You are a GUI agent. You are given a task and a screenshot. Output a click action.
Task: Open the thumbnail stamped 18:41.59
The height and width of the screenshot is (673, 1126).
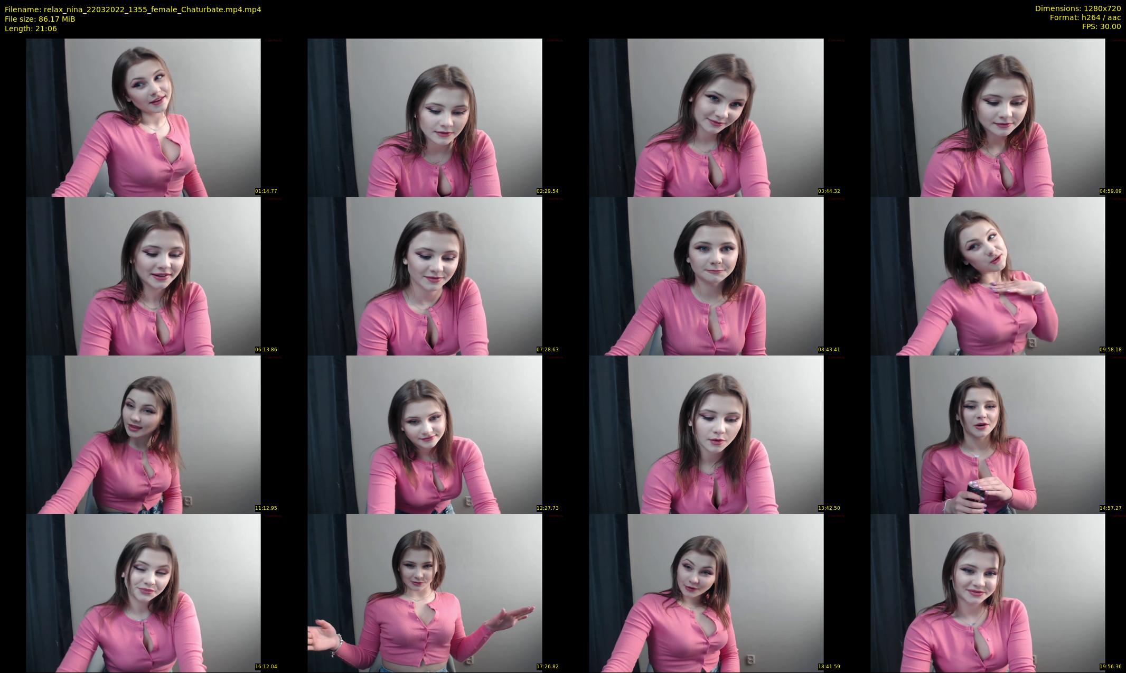coord(706,593)
